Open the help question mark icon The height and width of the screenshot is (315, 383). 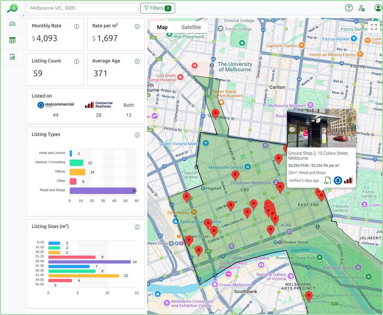349,8
